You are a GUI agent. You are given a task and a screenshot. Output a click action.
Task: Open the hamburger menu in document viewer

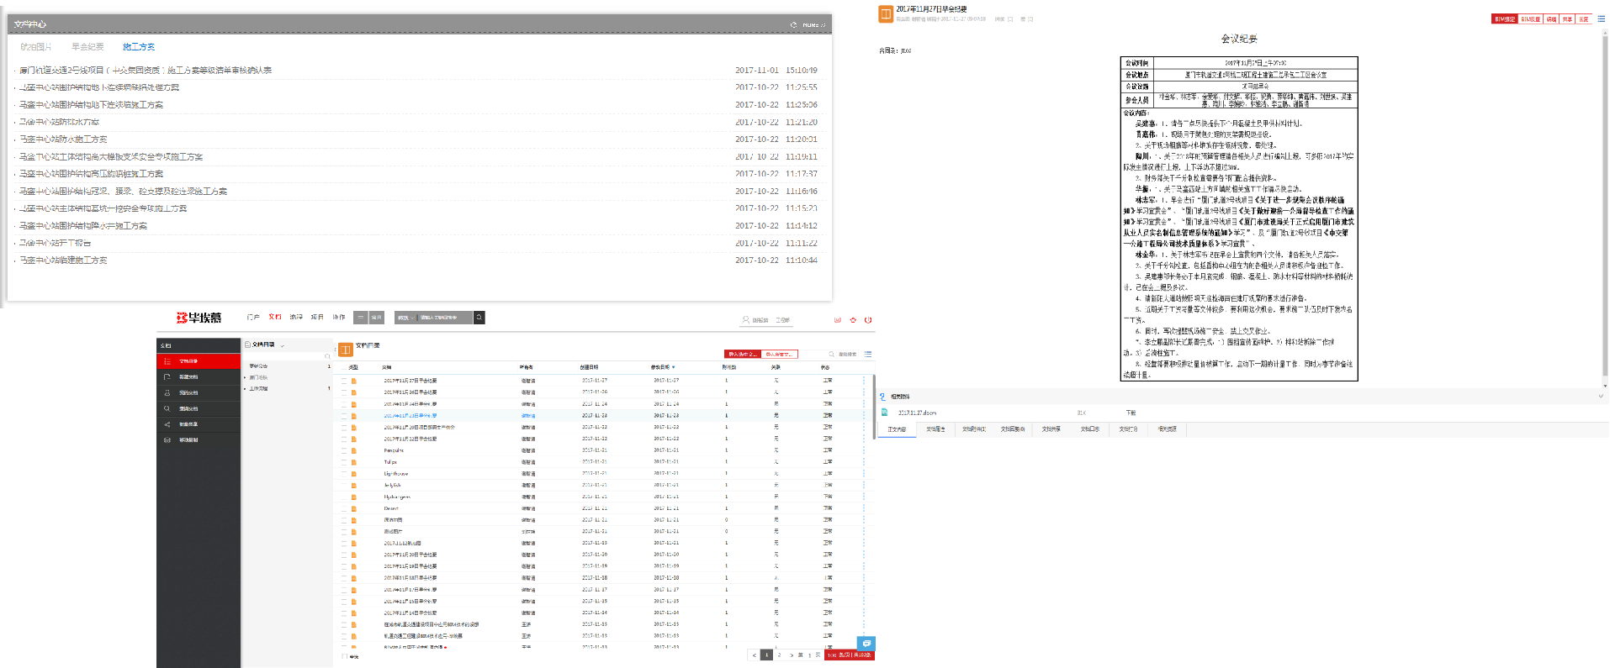tap(1601, 18)
